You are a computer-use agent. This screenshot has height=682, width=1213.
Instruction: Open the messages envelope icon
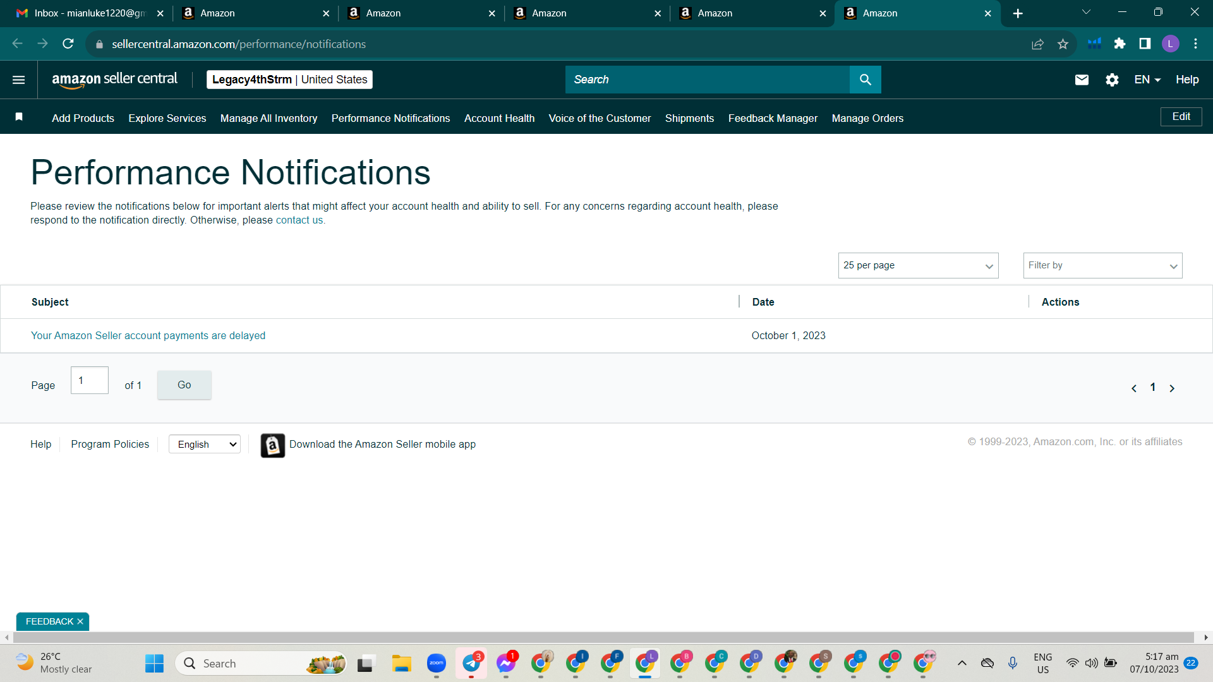[1082, 80]
